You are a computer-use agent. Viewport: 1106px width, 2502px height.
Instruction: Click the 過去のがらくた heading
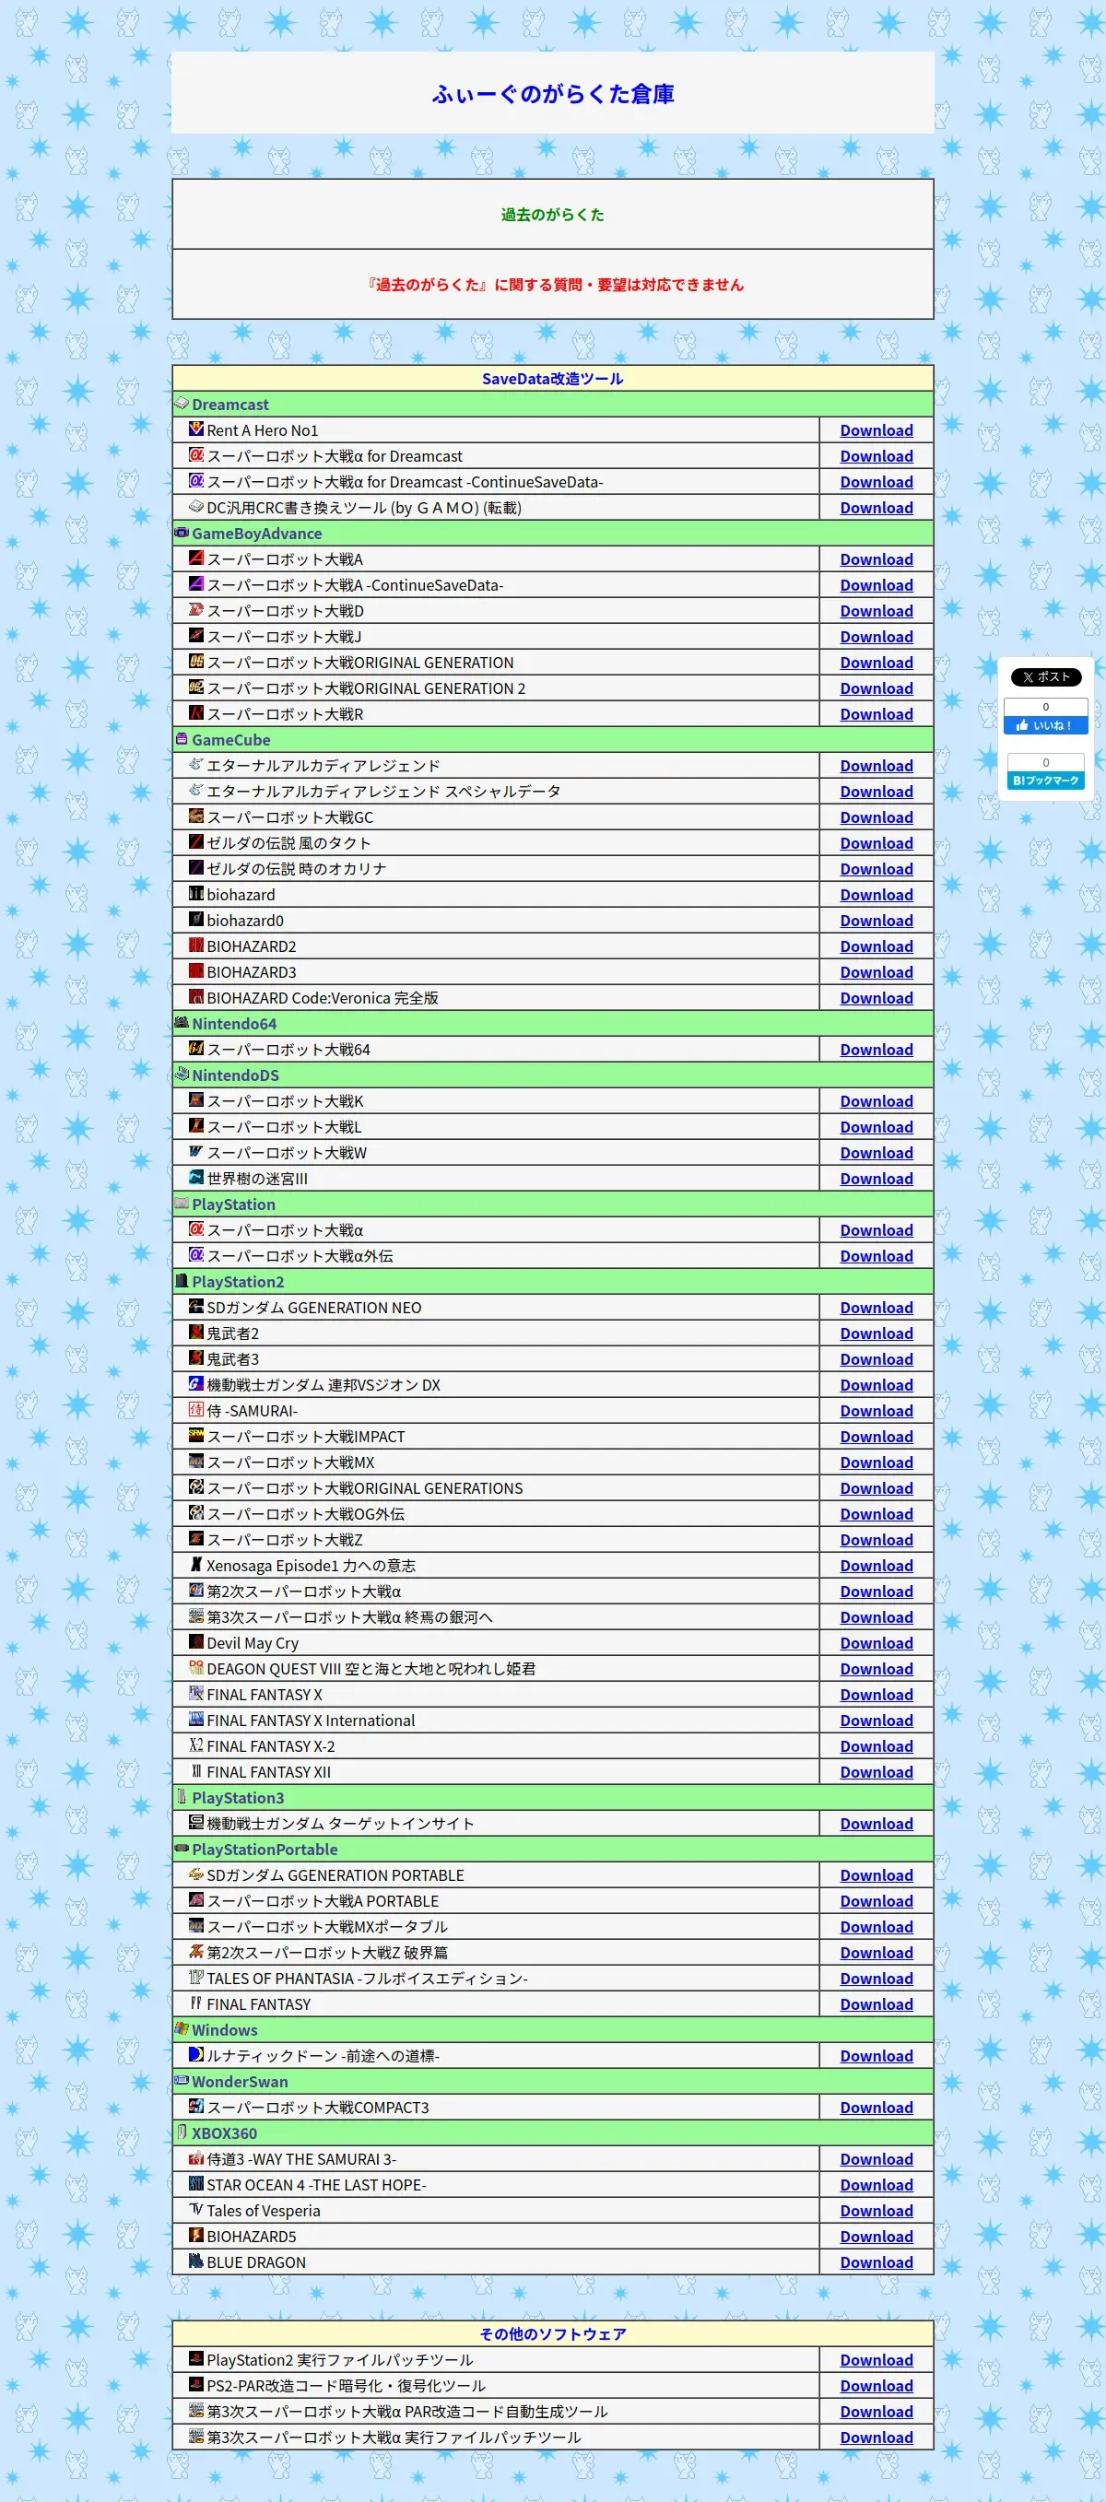(552, 215)
